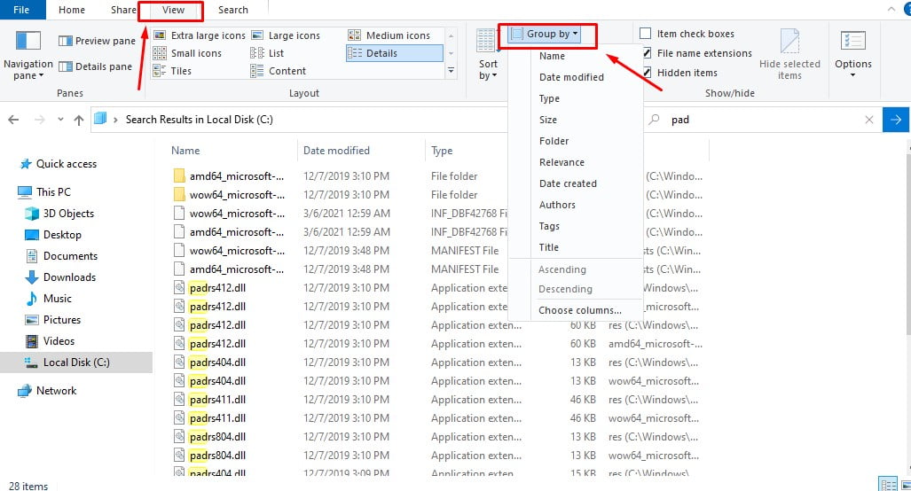Select Small icons layout
The width and height of the screenshot is (911, 491).
click(x=187, y=53)
